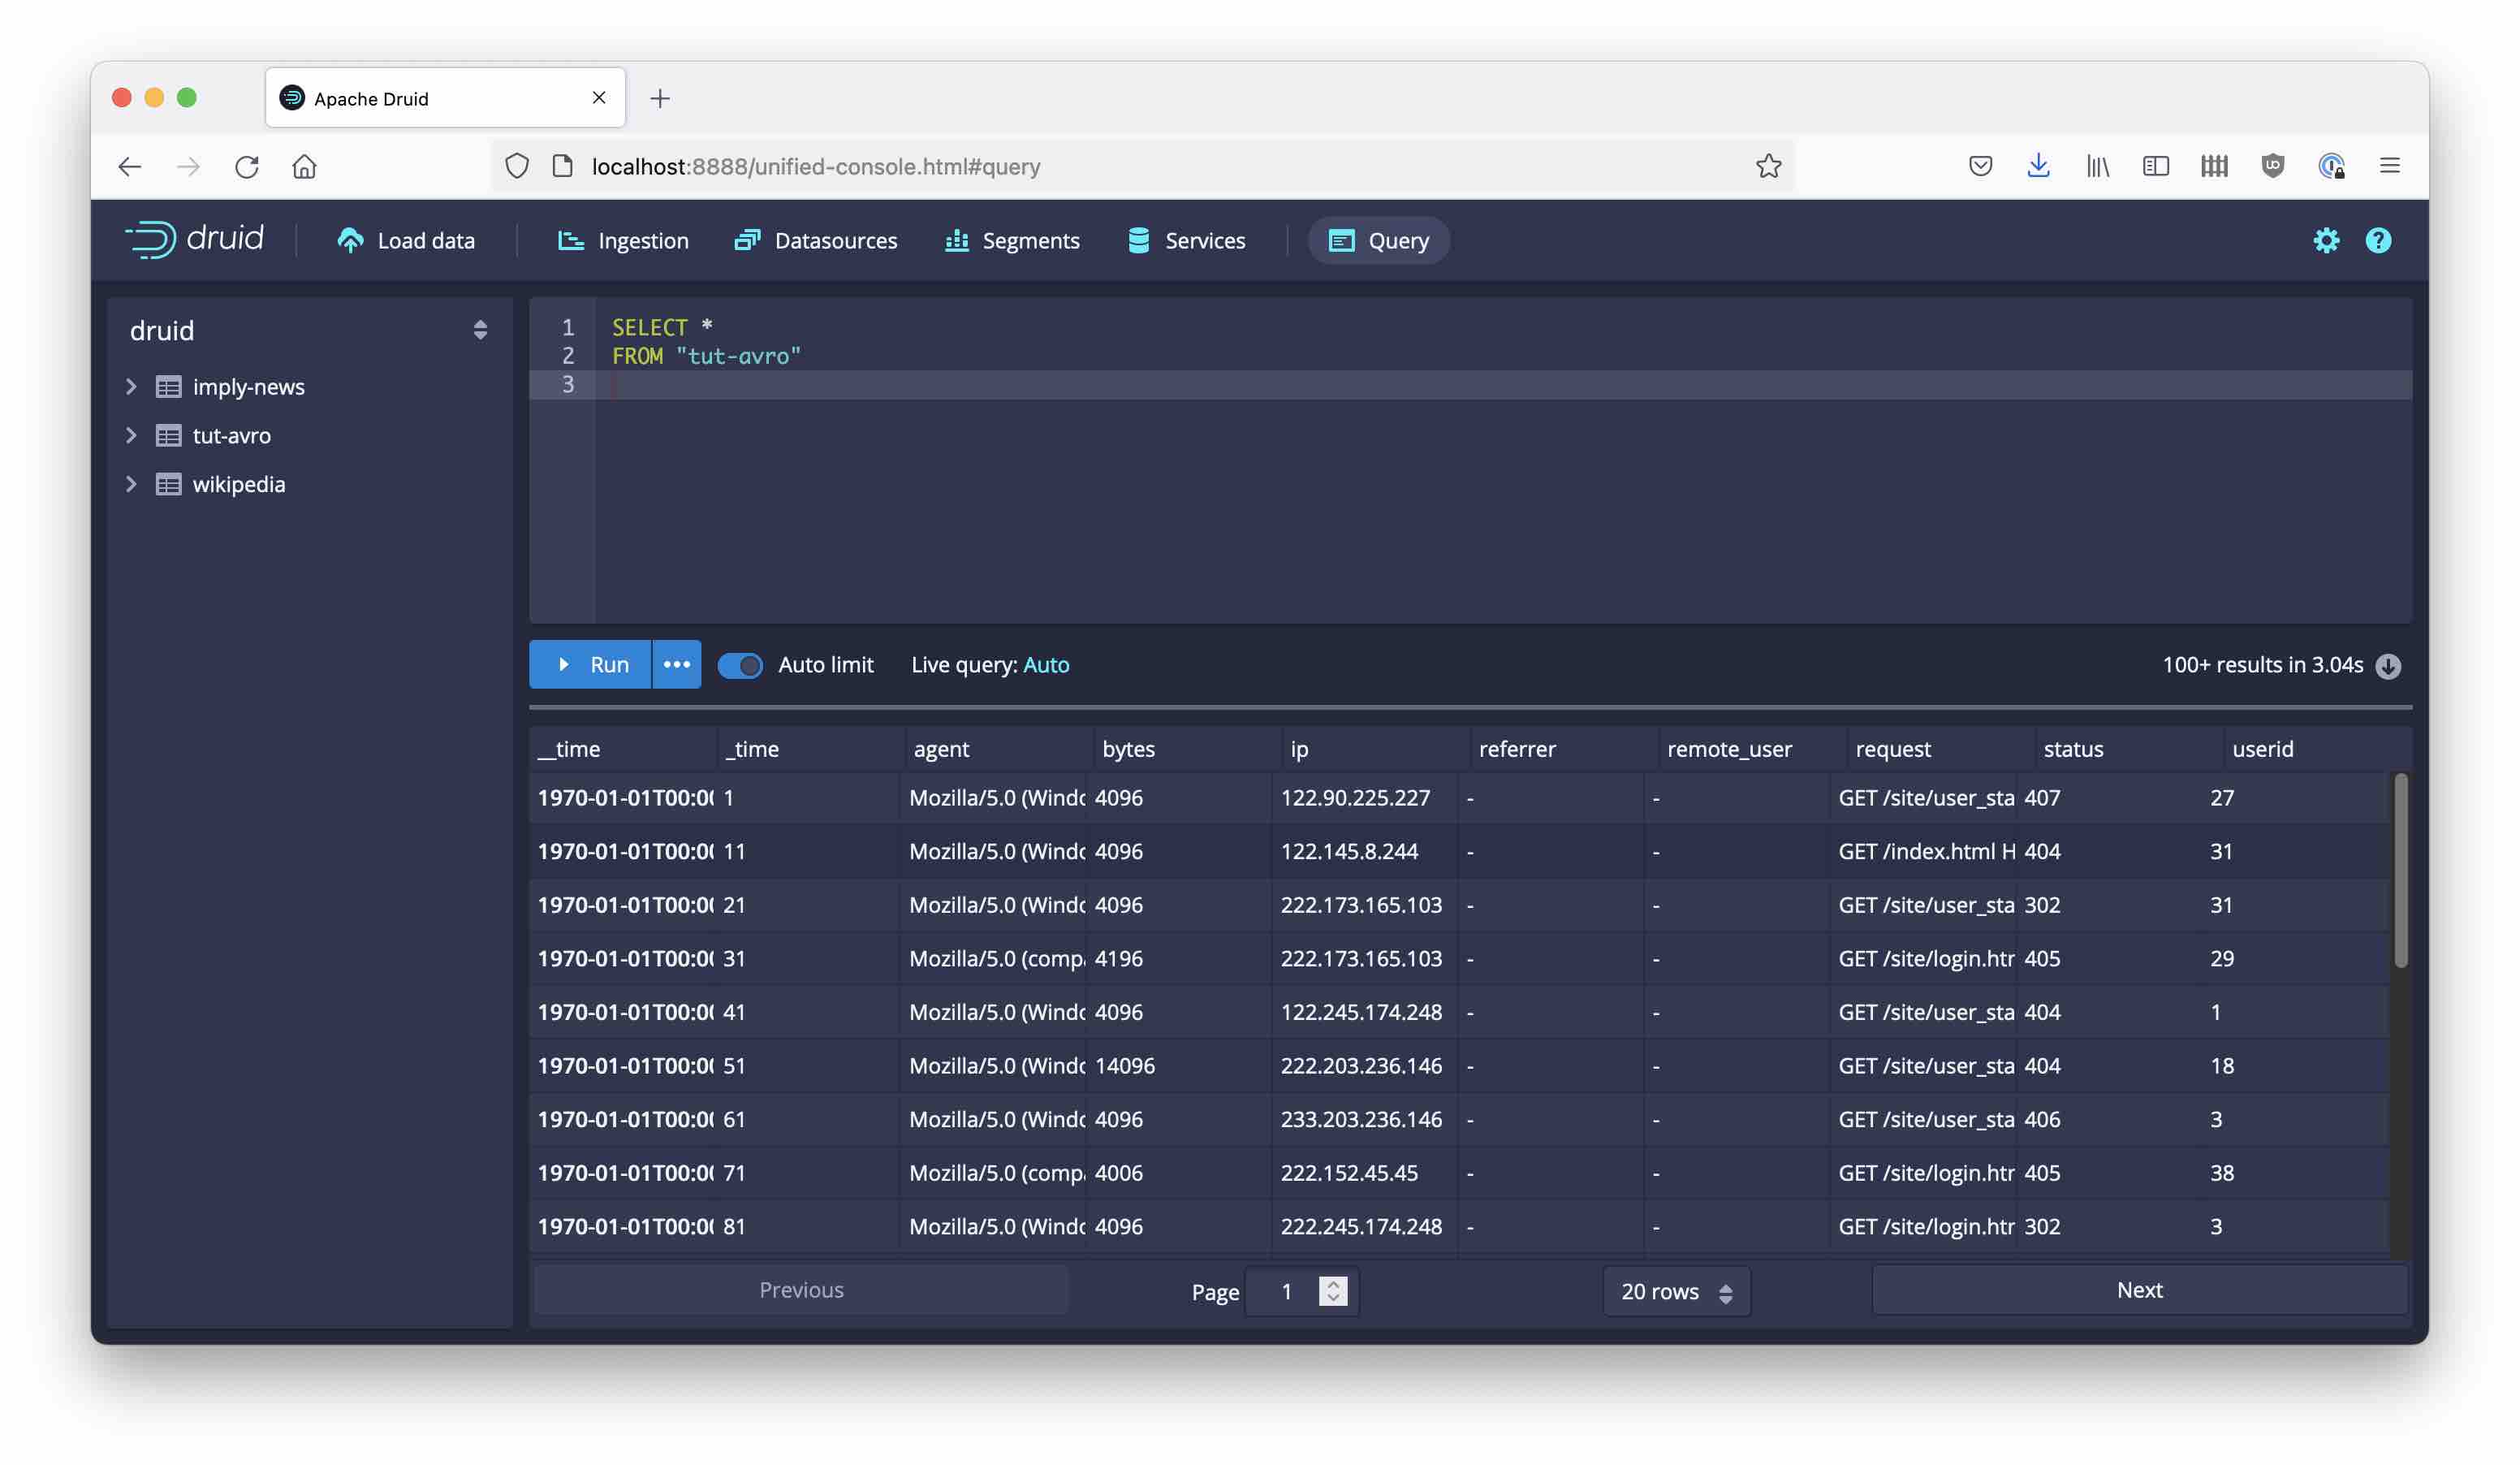Click the tut-avro table icon
2520x1465 pixels.
168,436
